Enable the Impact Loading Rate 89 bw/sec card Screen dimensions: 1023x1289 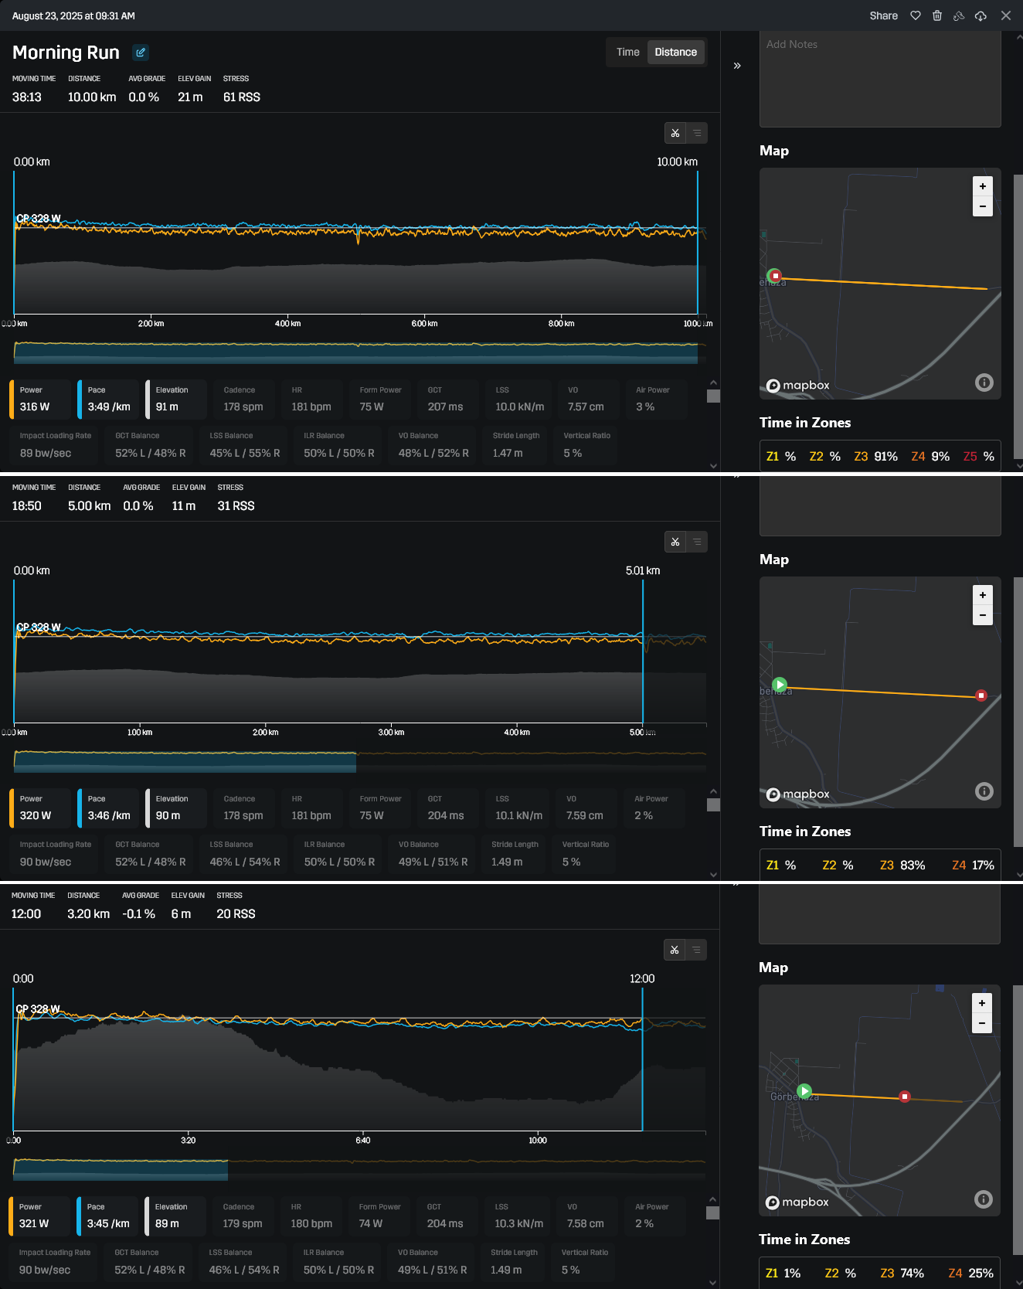[55, 445]
